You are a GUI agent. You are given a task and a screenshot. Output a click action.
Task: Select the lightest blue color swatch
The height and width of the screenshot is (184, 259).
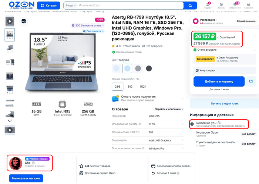point(117,68)
